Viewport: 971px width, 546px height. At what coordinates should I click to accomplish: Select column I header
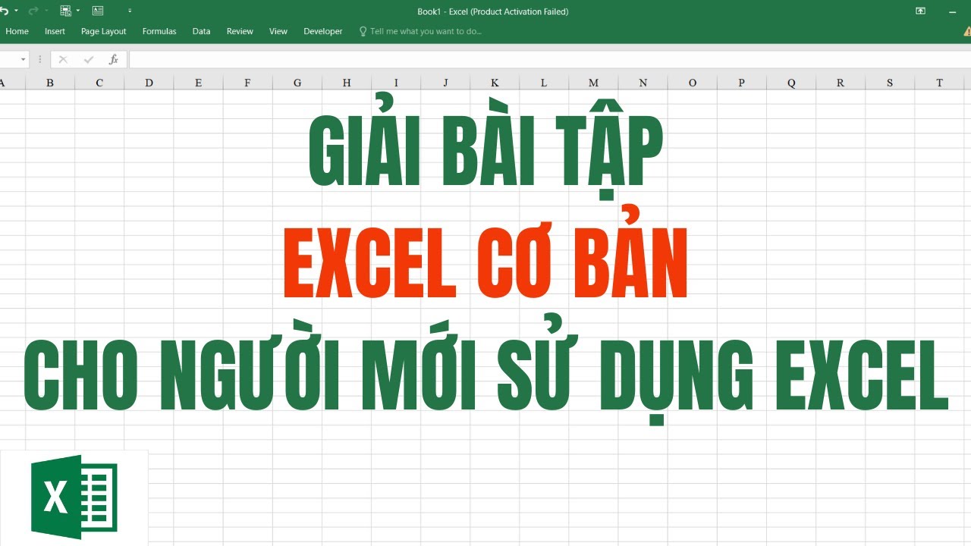[396, 83]
